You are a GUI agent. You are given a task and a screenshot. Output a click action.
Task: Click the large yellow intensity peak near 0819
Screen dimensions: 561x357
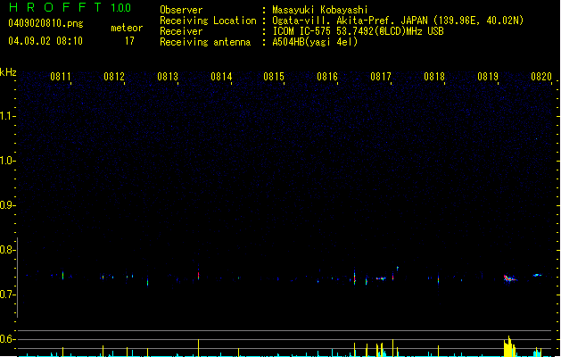tap(509, 346)
